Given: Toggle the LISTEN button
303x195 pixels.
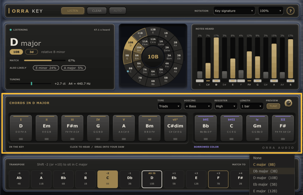Looking at the screenshot, I should [x=73, y=11].
